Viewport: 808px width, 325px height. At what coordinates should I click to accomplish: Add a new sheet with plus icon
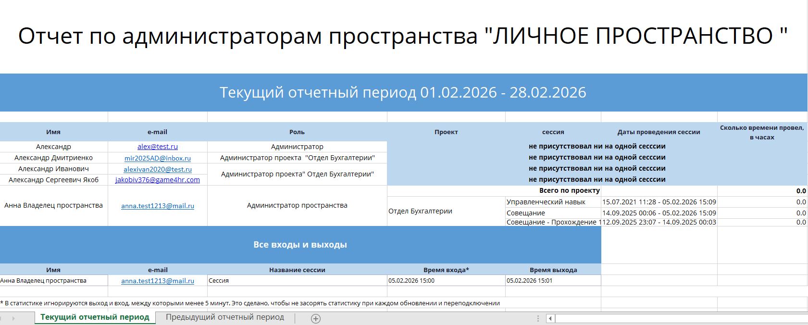coord(315,318)
